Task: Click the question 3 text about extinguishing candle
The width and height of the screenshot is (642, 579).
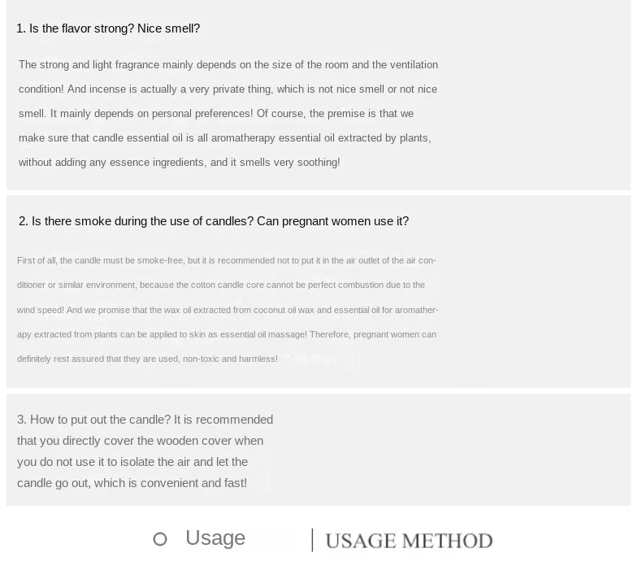Action: click(145, 420)
